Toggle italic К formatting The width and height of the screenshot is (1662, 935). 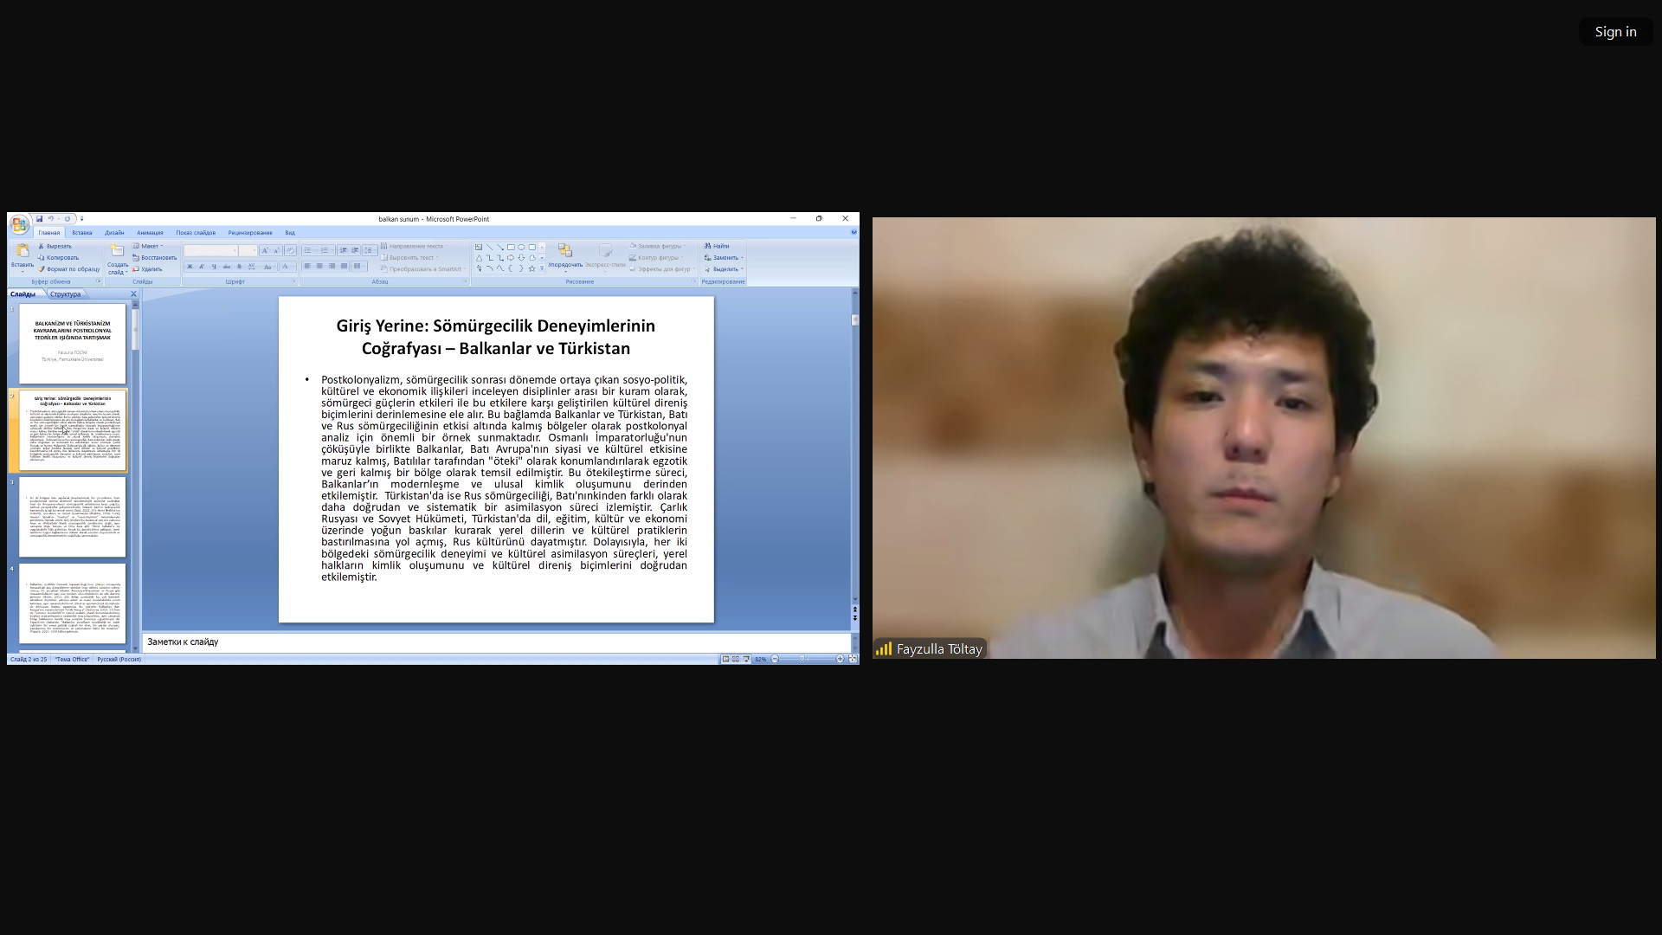[202, 267]
